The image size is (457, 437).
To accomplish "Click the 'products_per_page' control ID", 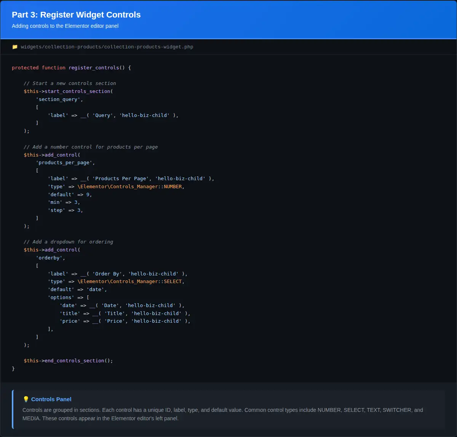I will [x=65, y=163].
